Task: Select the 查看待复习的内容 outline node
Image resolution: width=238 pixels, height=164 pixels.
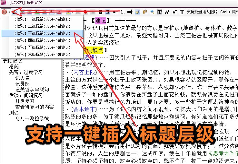Action: [35, 107]
